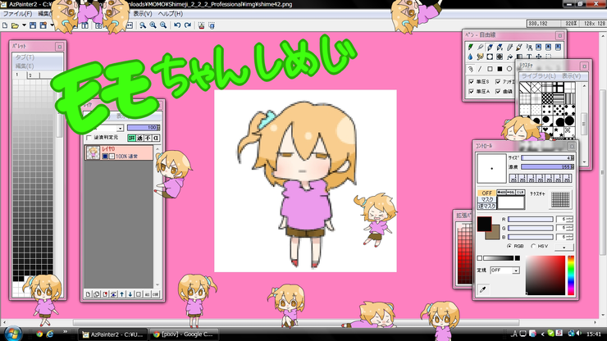Viewport: 607px width, 341px height.
Task: Click the Open folder icon in toolbar
Action: click(15, 25)
